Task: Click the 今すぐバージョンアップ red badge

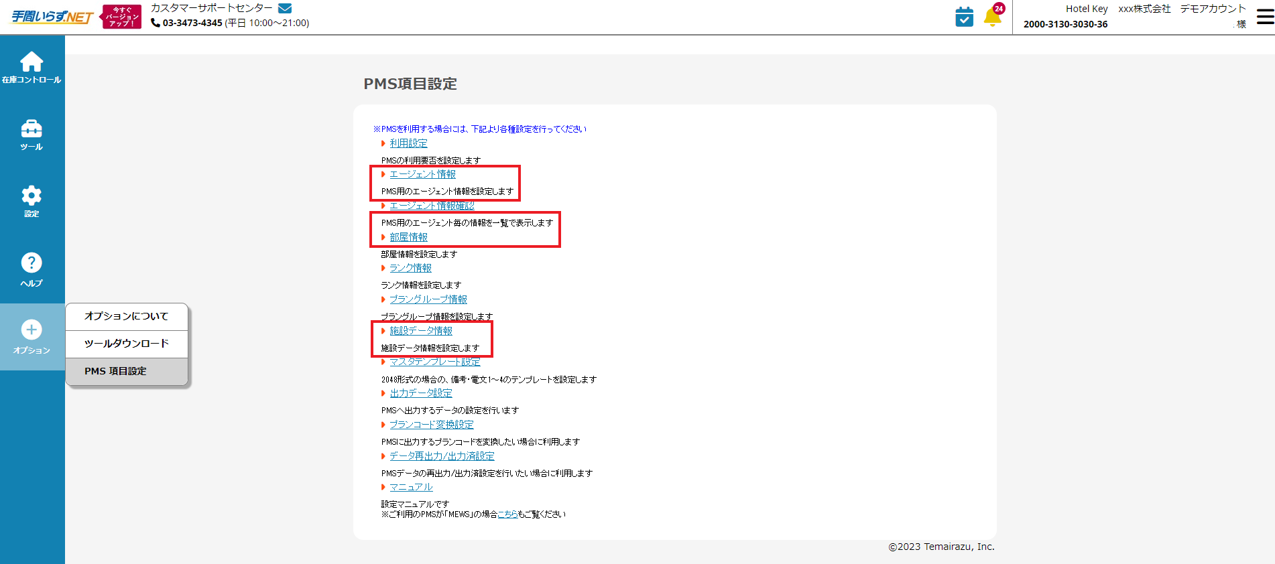Action: 121,17
